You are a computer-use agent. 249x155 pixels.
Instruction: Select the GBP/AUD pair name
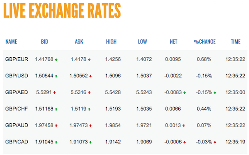16,125
